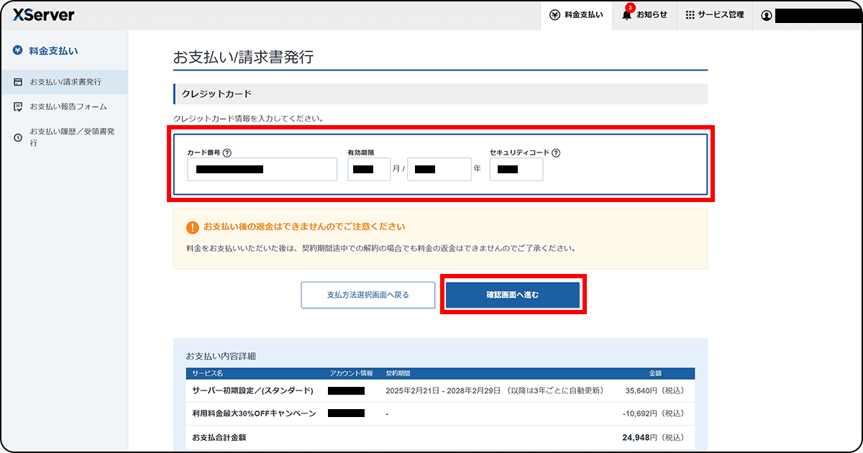Click the form icon beside お支払い報告フォーム
Image resolution: width=863 pixels, height=453 pixels.
18,106
